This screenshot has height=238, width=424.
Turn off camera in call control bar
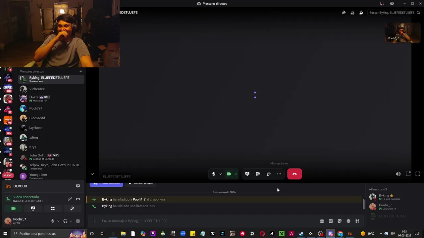229,174
